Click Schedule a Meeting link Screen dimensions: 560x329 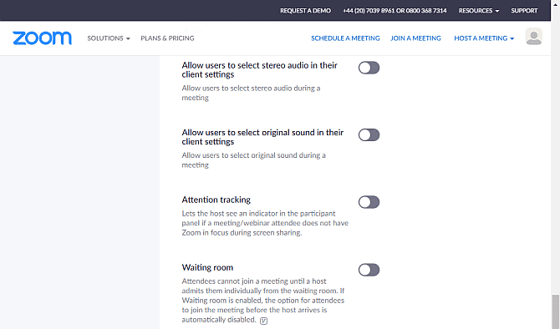[345, 38]
